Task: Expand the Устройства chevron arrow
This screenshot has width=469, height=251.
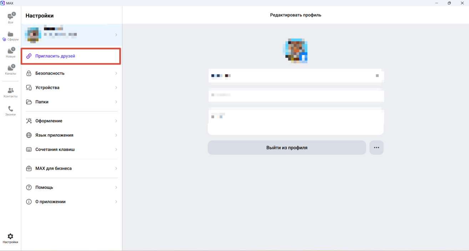Action: [116, 87]
